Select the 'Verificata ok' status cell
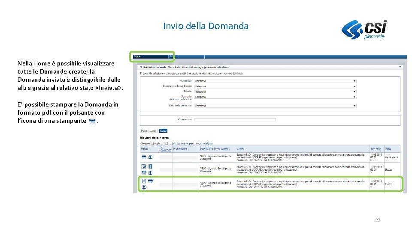 point(392,157)
